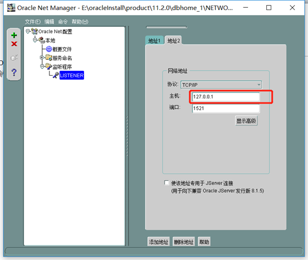Image resolution: width=308 pixels, height=260 pixels.
Task: Click the 服务命名 folder icon
Action: click(49, 57)
